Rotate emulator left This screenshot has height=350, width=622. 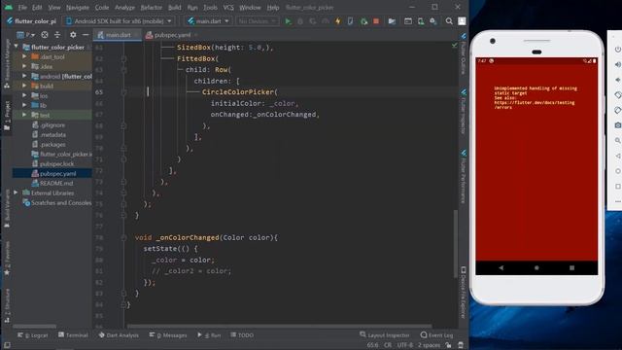click(x=618, y=95)
